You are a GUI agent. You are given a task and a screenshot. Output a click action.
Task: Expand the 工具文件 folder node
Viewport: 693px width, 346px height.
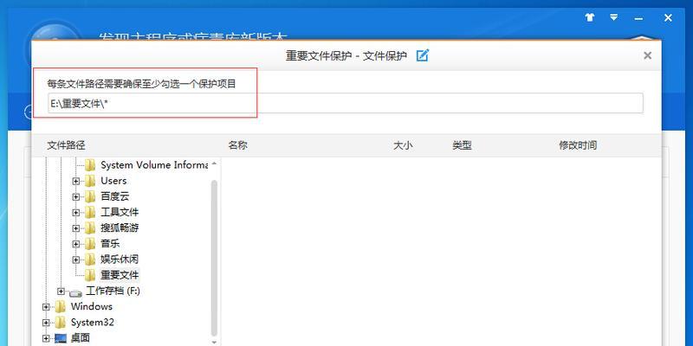point(75,212)
